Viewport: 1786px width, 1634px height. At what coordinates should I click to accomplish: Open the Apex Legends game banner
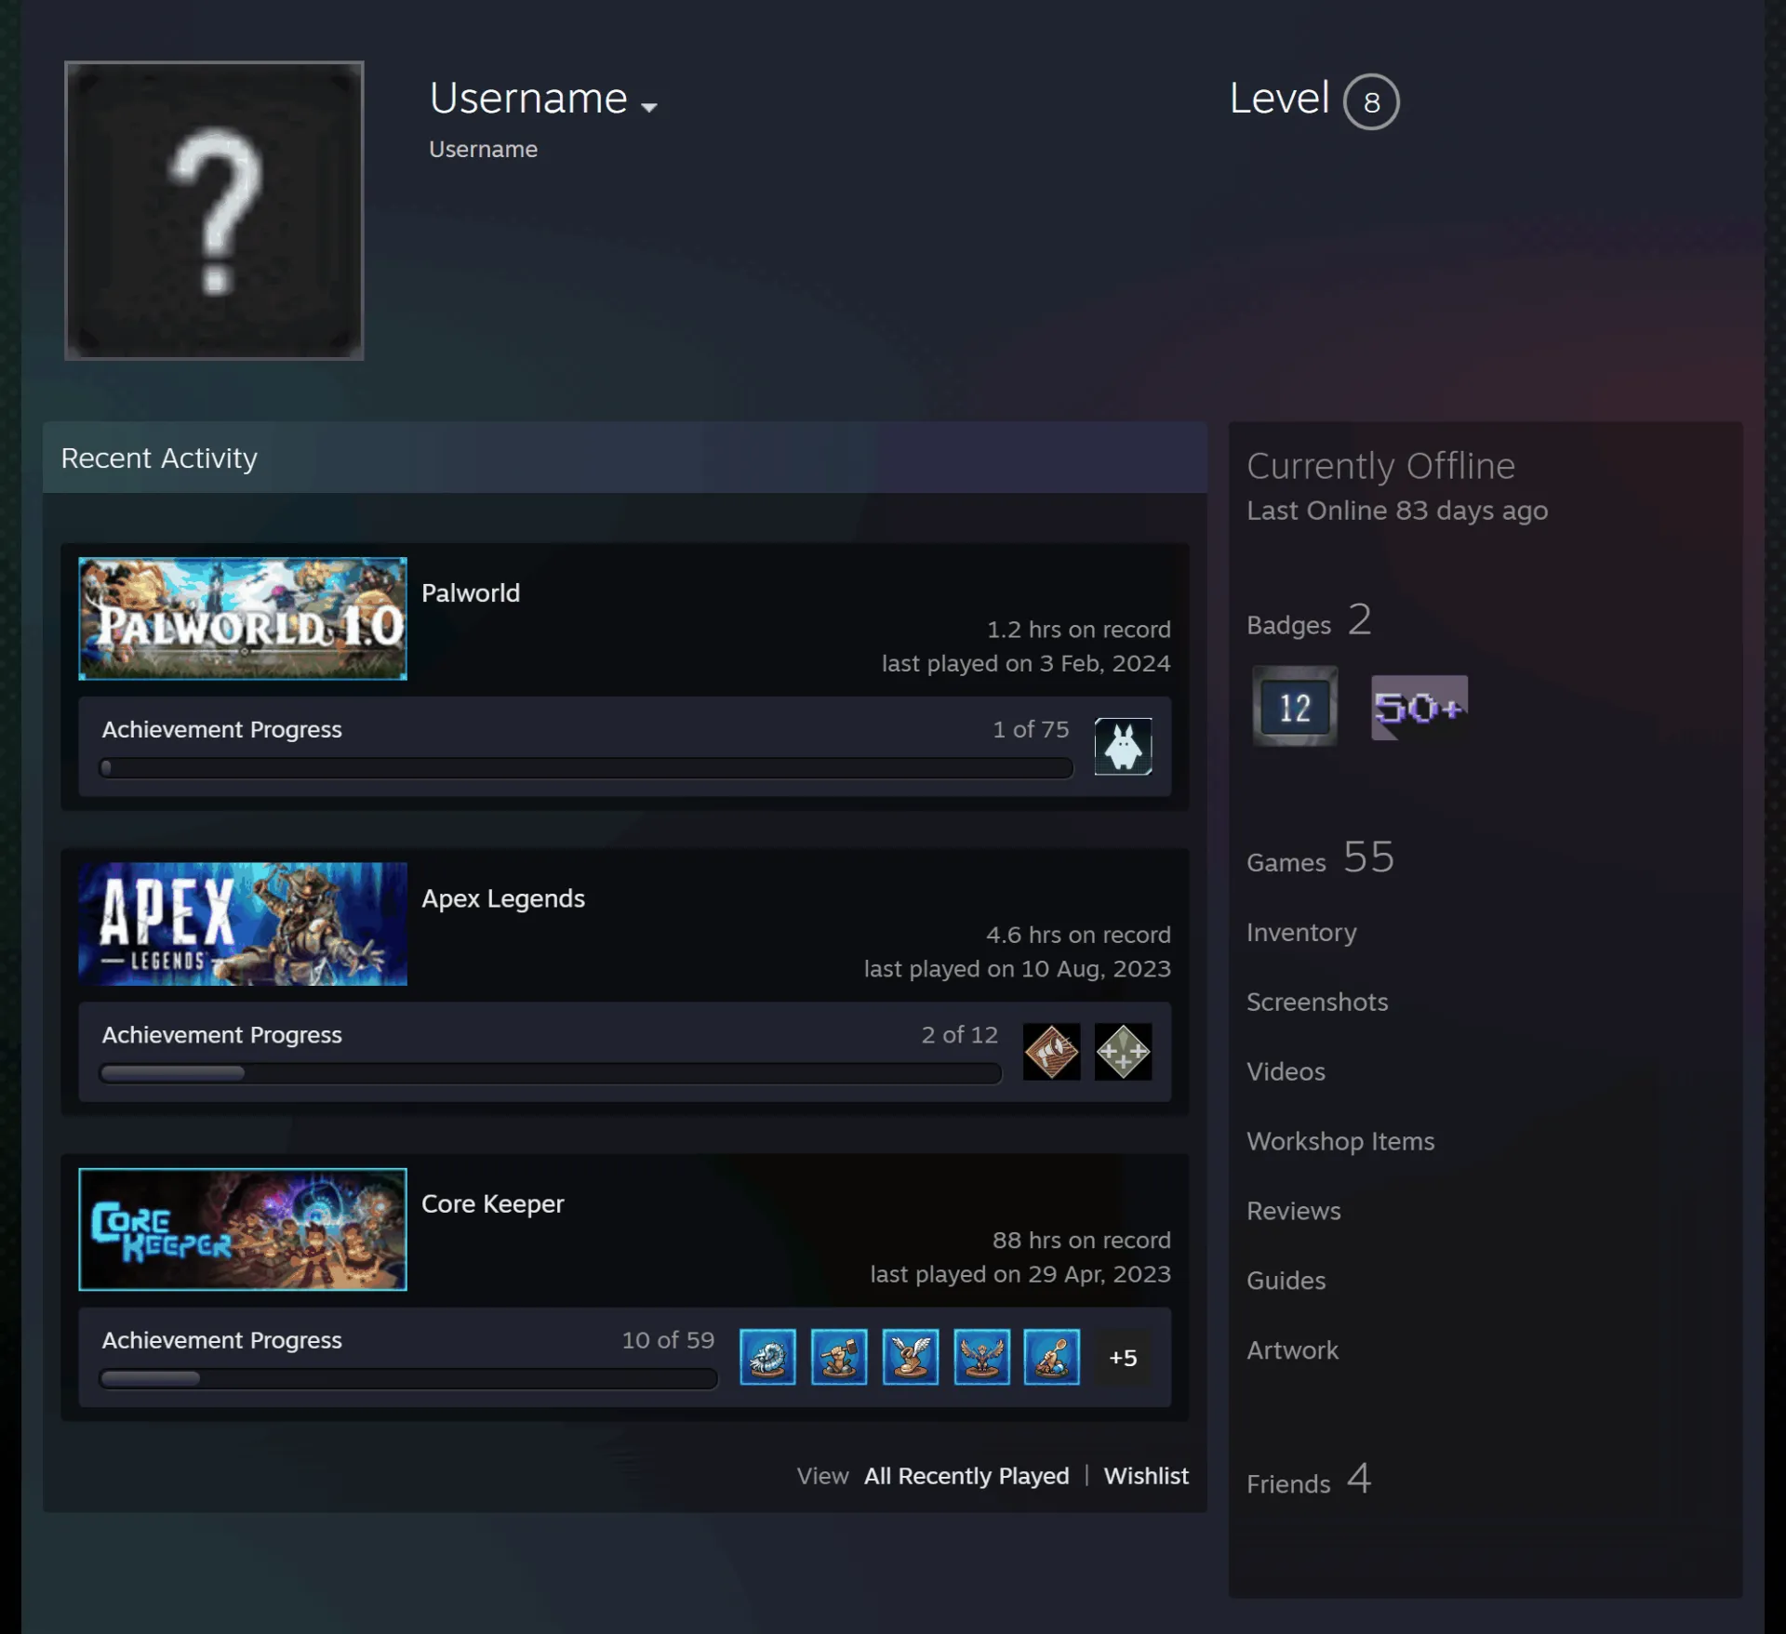tap(243, 923)
